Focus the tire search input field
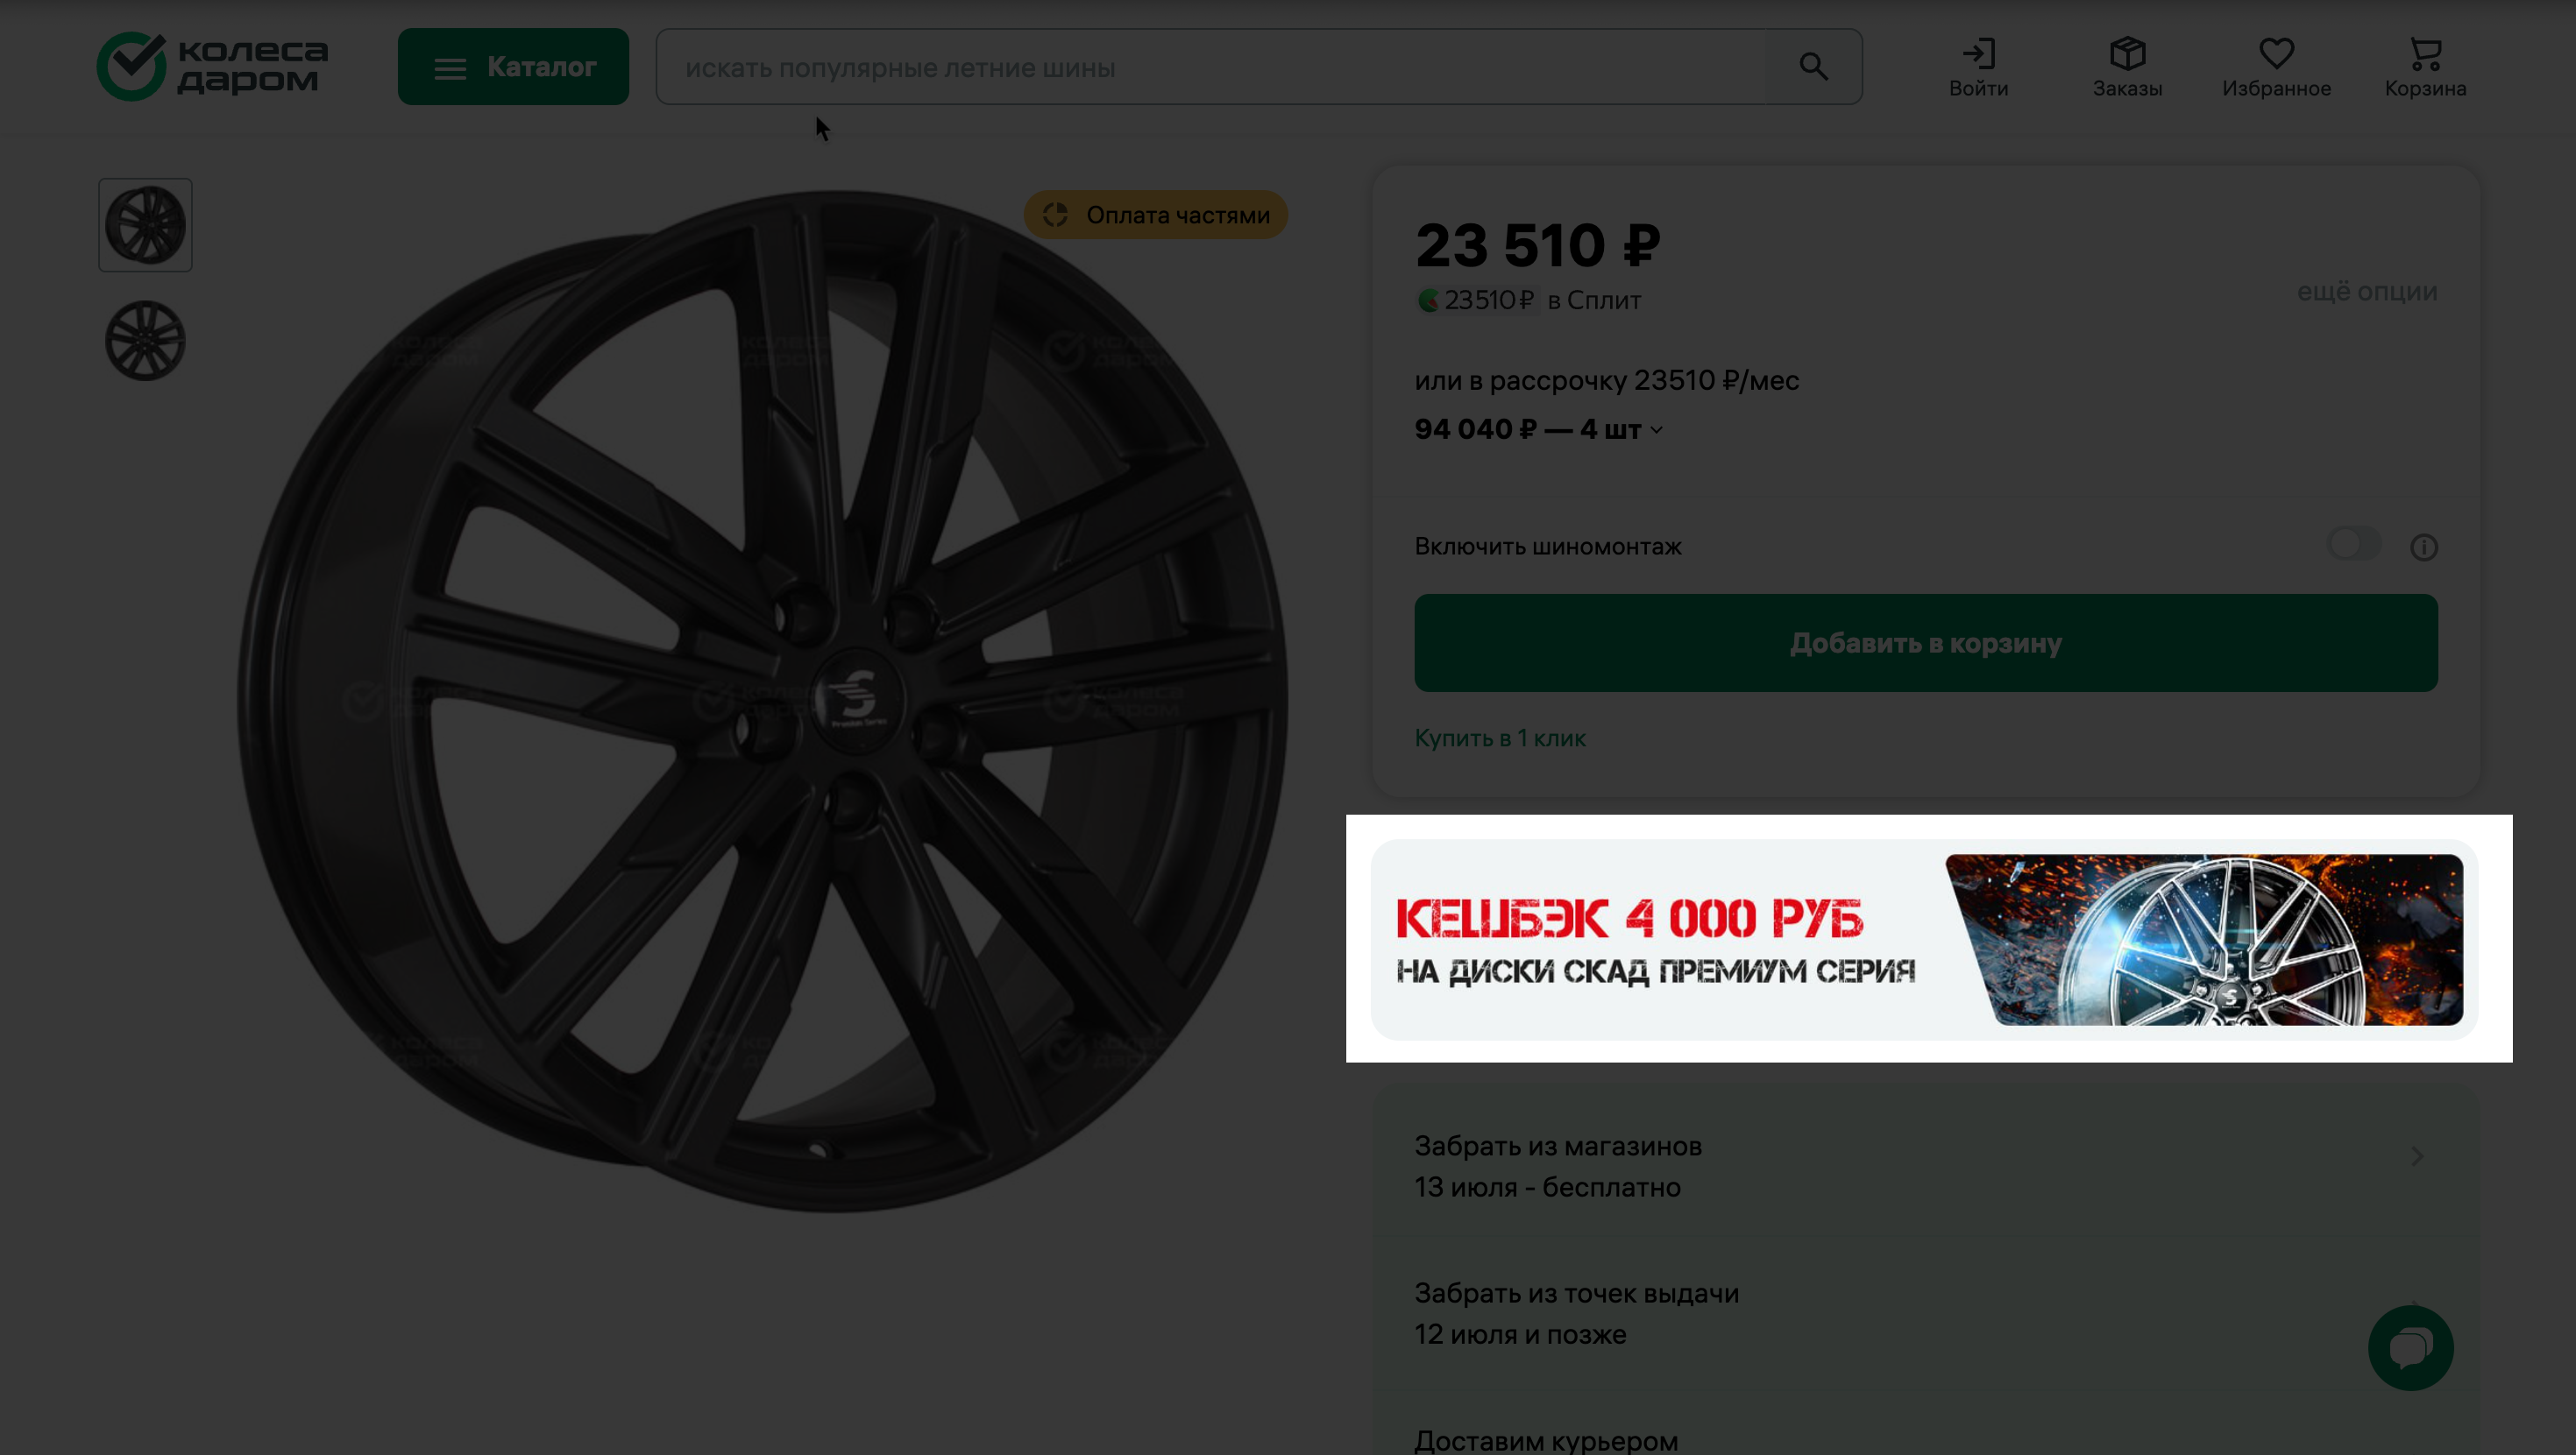 point(1210,67)
